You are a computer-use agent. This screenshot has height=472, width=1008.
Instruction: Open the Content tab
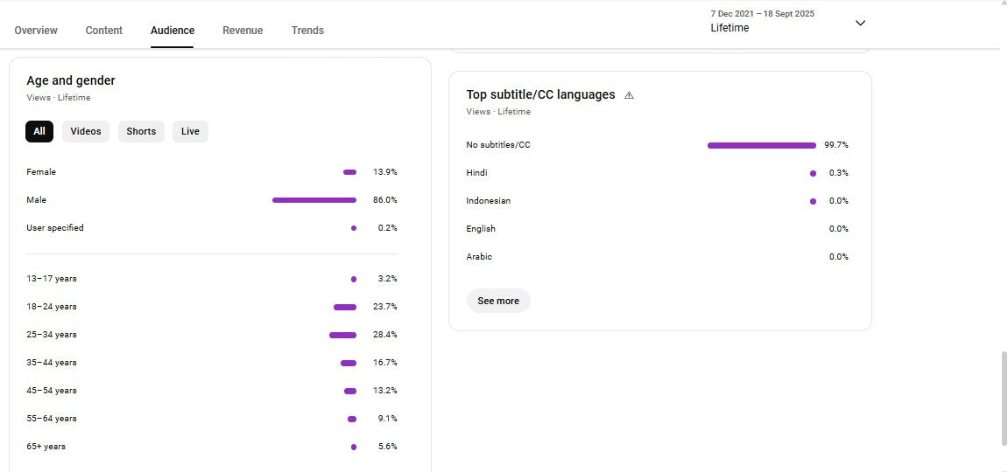click(104, 31)
